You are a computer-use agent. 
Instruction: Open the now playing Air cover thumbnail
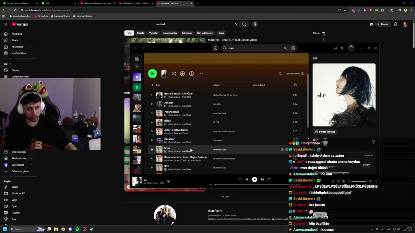[x=137, y=181]
